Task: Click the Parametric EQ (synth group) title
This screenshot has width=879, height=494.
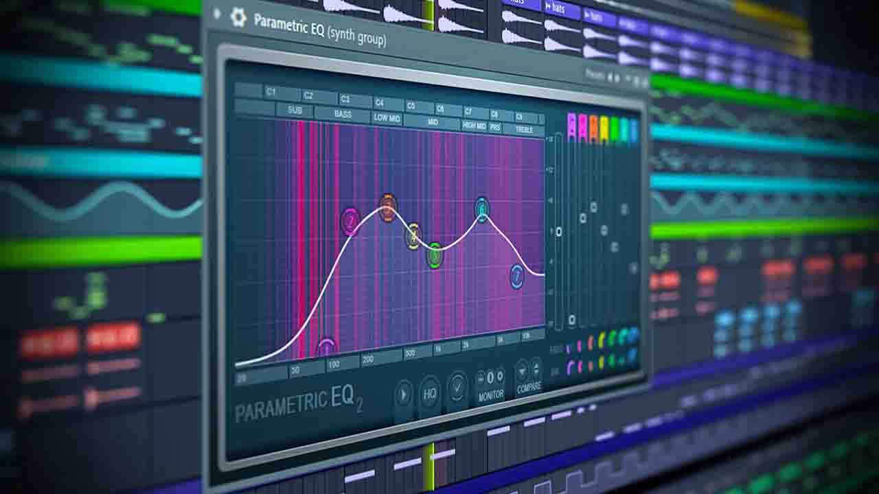Action: point(320,30)
